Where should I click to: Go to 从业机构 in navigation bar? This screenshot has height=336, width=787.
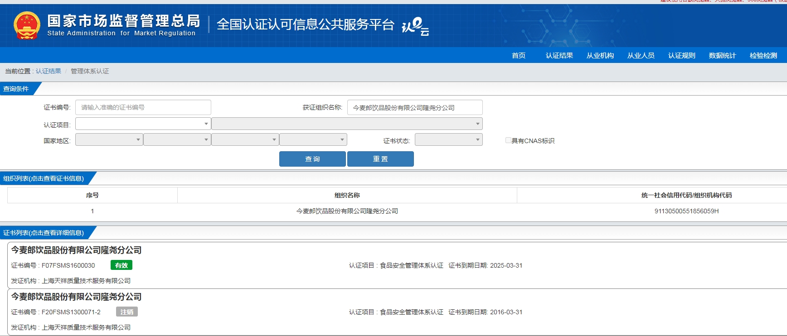tap(600, 55)
